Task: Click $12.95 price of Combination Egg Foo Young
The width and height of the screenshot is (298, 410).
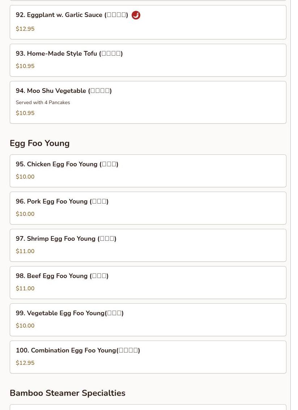Action: (25, 363)
